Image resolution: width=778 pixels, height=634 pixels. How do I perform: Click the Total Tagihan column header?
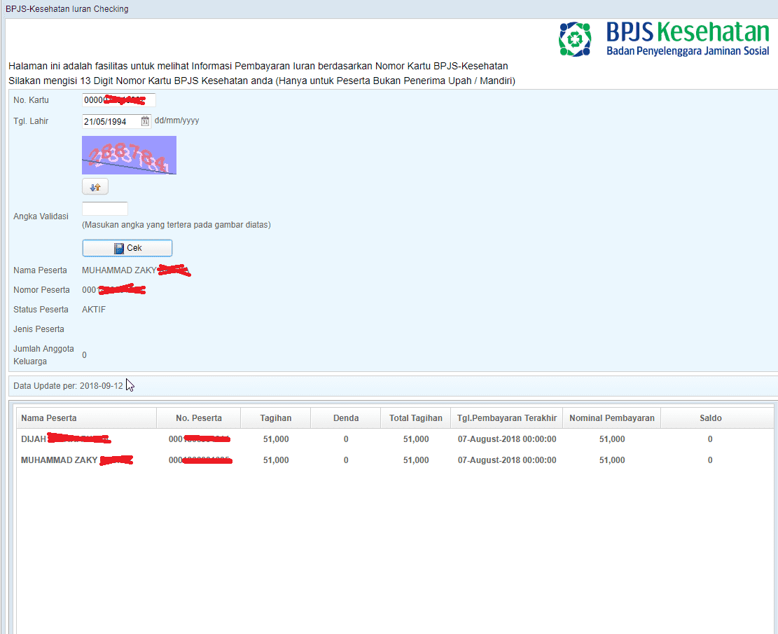[415, 418]
